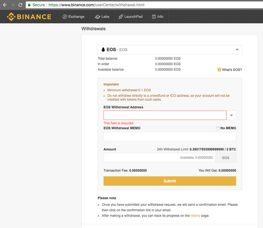The width and height of the screenshot is (263, 228).
Task: Click the Please note heading
Action: (107, 198)
